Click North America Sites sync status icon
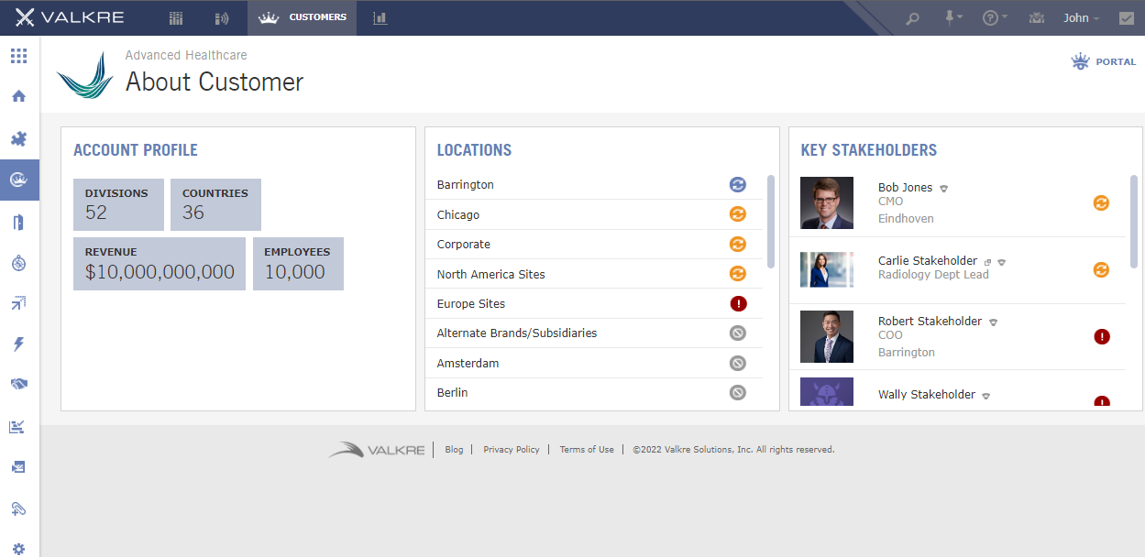Screen dimensions: 1145x557 [x=738, y=274]
